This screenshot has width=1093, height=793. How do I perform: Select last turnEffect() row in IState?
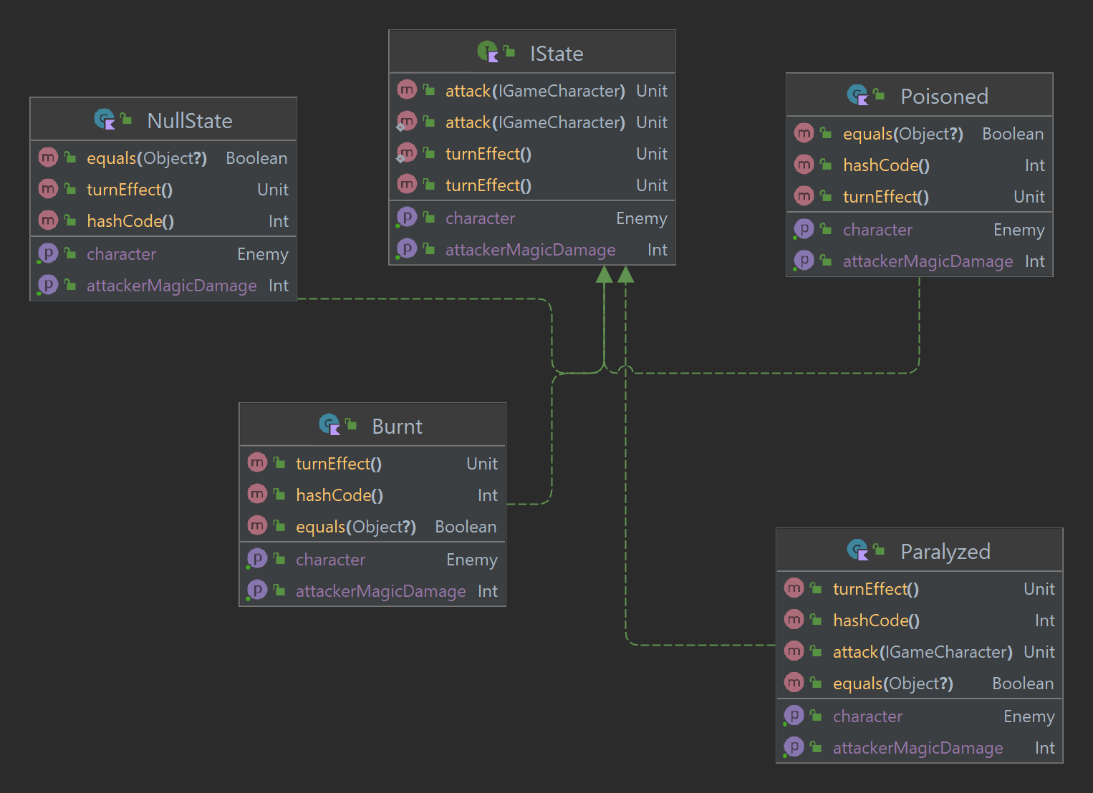pos(488,185)
